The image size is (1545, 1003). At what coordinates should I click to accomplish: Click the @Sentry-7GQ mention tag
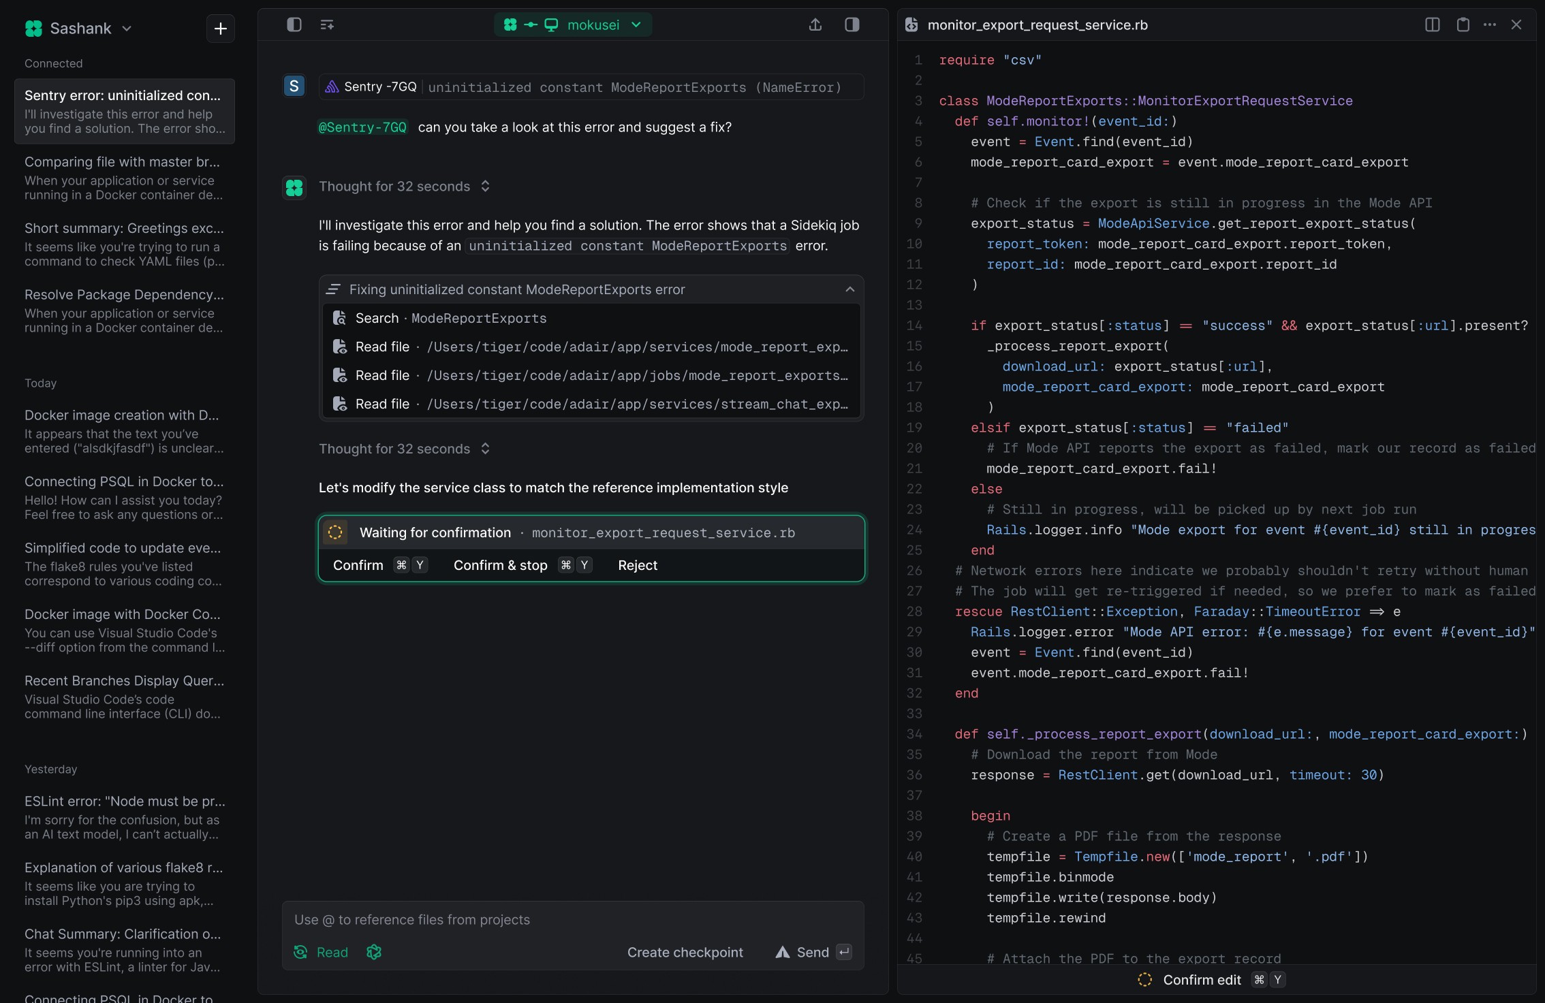click(x=362, y=127)
